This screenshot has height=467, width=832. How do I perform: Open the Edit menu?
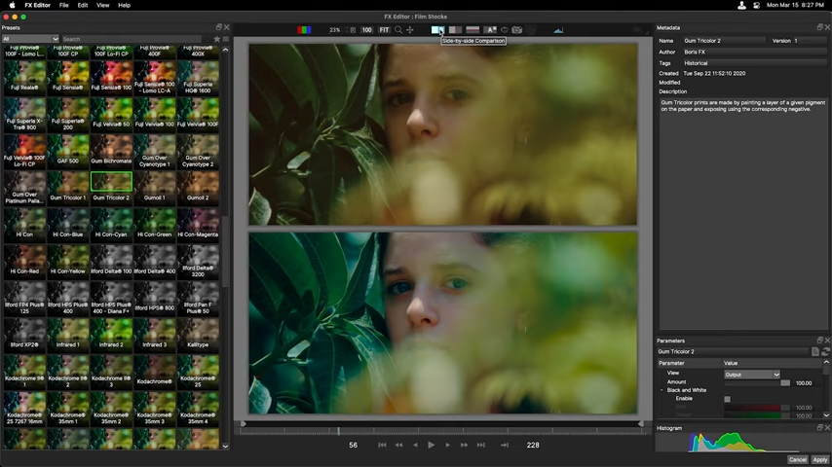coord(83,5)
